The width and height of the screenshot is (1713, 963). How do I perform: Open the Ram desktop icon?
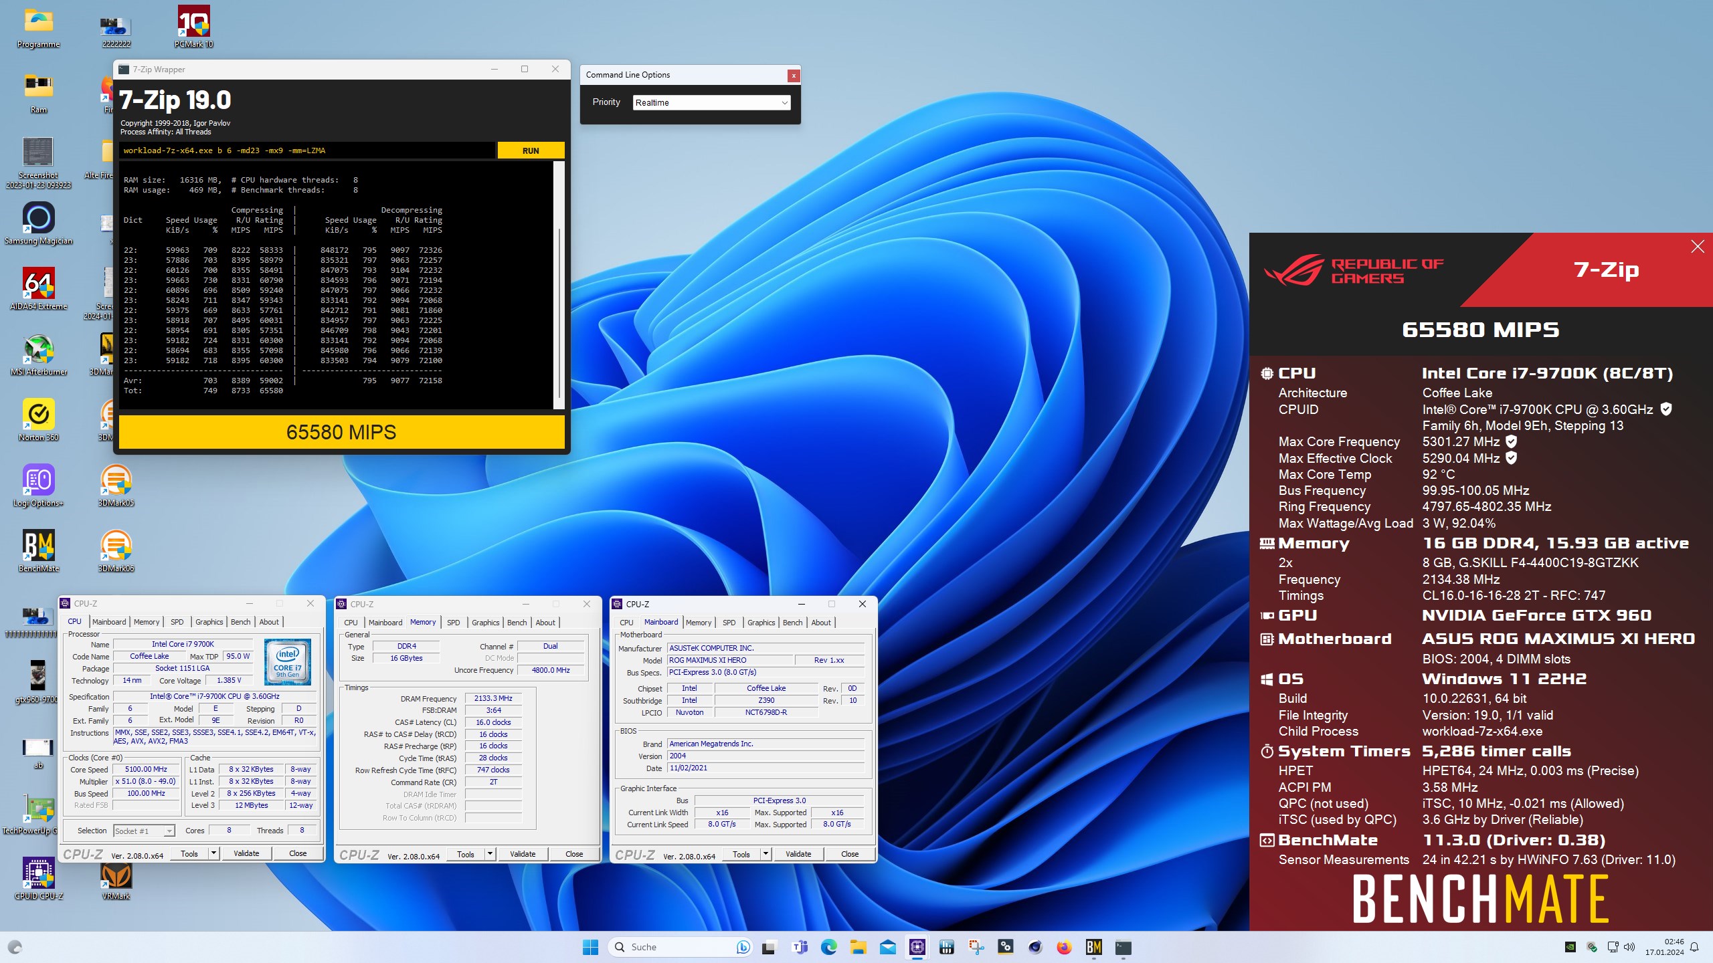pyautogui.click(x=39, y=92)
